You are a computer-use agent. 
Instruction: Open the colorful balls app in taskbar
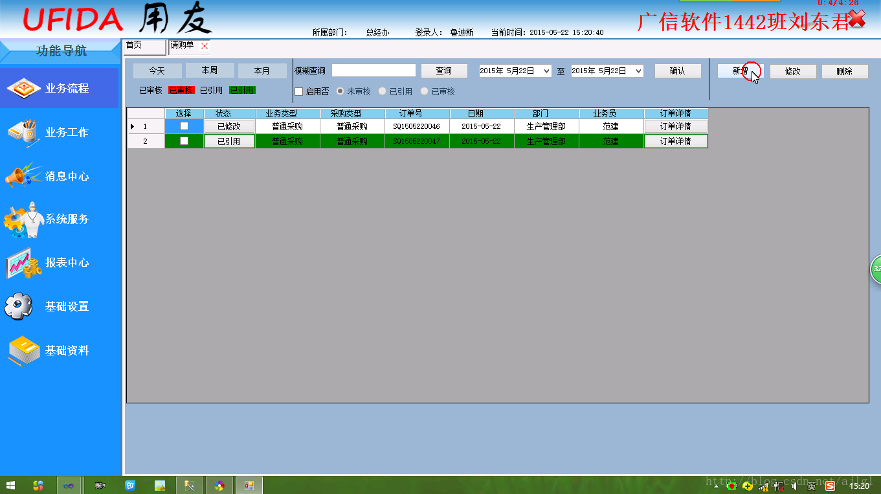click(39, 485)
